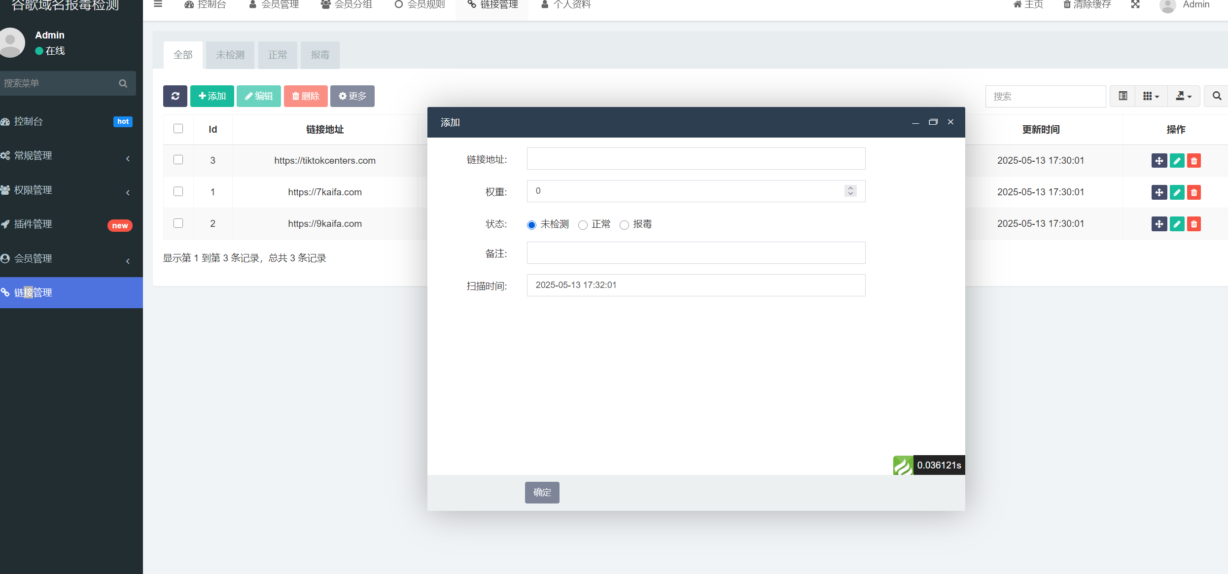Screen dimensions: 1228x574
Task: Click the 权重 number stepper arrows
Action: pos(850,191)
